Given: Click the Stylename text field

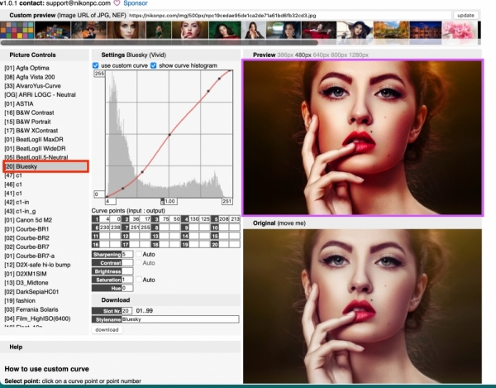Looking at the screenshot, I should [179, 319].
